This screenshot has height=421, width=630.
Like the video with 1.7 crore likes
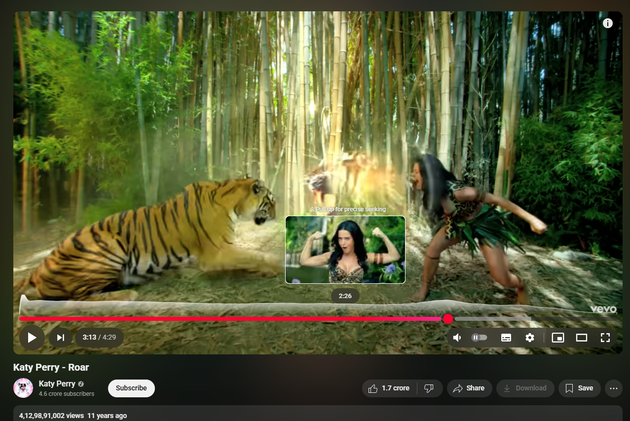(389, 388)
